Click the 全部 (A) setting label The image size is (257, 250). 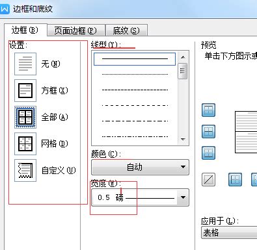coord(55,117)
